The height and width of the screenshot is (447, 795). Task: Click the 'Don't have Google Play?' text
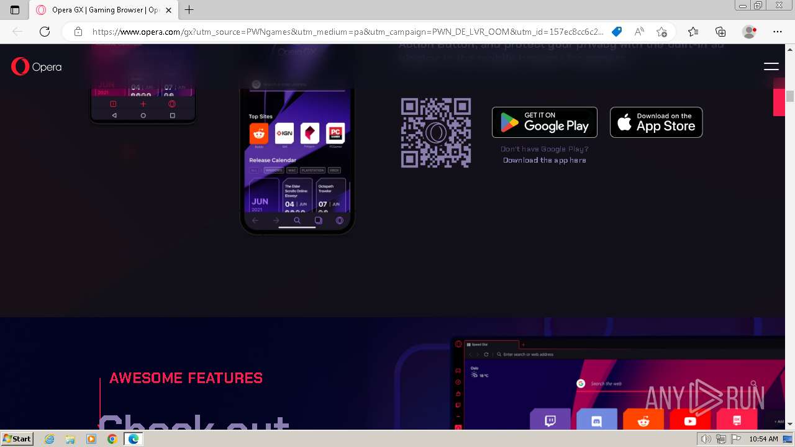pyautogui.click(x=545, y=149)
